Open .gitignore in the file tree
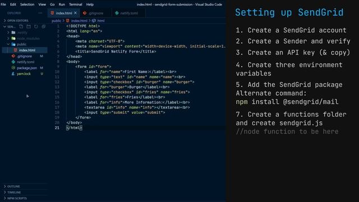This screenshot has width=359, height=202. 24,56
